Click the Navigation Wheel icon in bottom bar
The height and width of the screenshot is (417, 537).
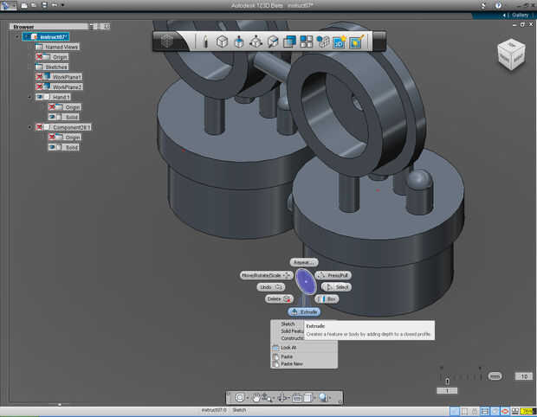[240, 397]
